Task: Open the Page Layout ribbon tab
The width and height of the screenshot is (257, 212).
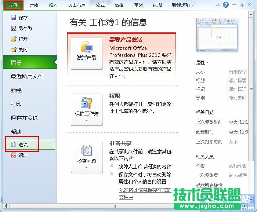Action: [x=77, y=5]
